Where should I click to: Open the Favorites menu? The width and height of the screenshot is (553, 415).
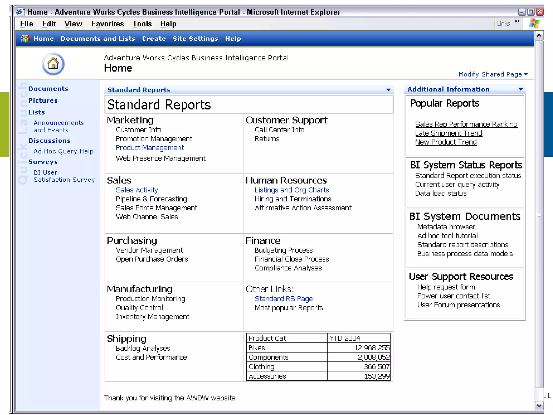point(107,24)
